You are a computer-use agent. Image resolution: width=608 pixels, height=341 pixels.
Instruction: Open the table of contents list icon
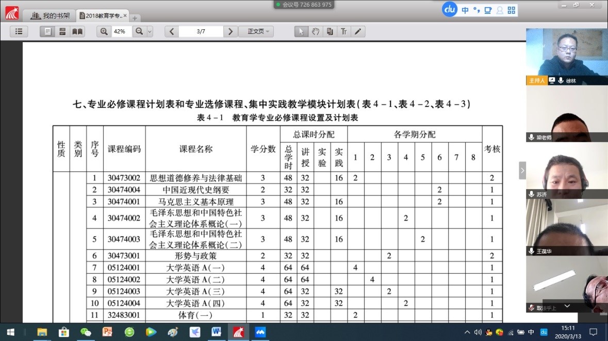19,31
